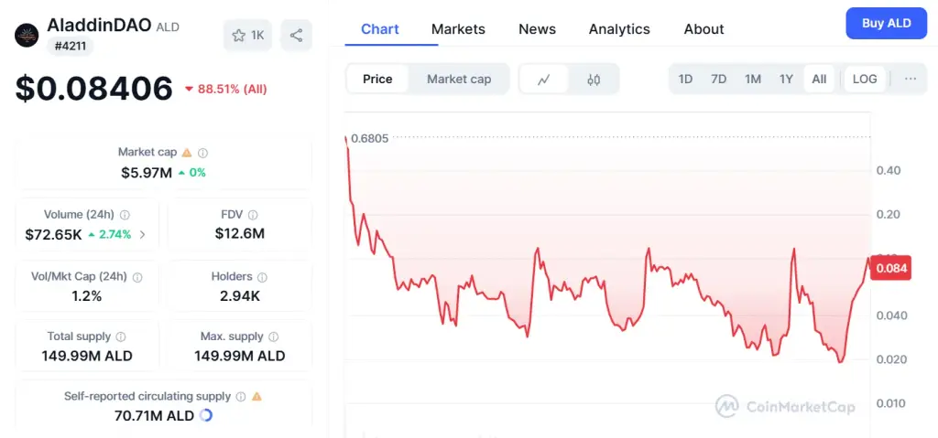This screenshot has height=438, width=938.
Task: Switch chart to Market cap view
Action: 459,79
